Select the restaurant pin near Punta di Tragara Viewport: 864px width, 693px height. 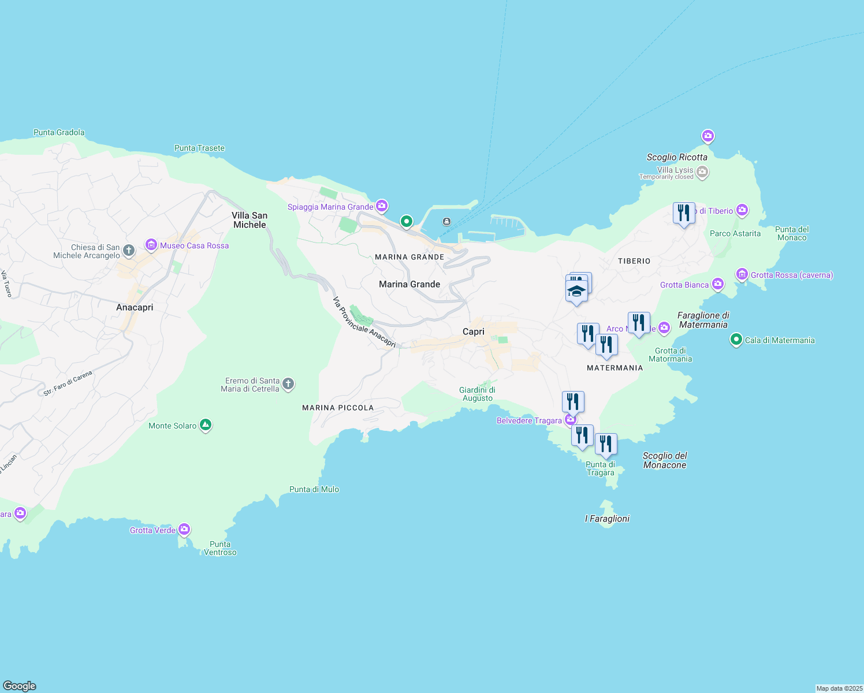tap(606, 445)
